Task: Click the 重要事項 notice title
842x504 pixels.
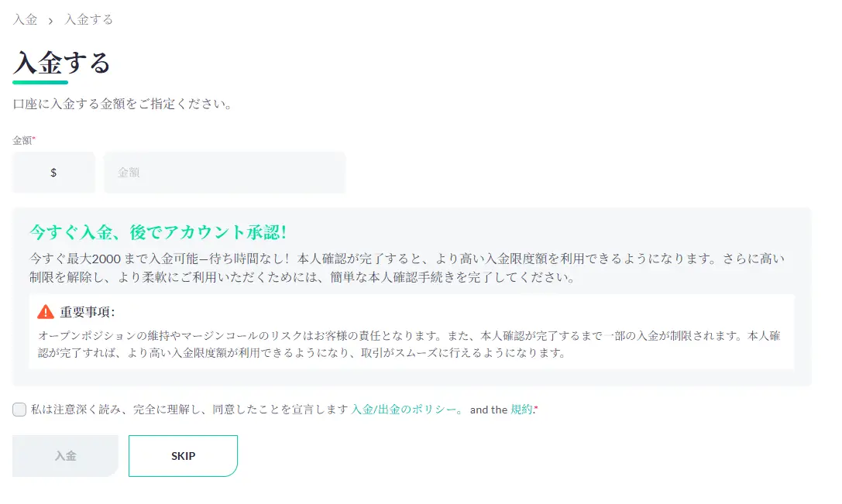Action: (87, 312)
